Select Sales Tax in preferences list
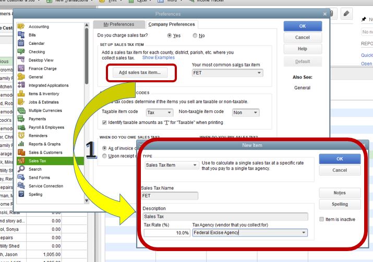Image resolution: width=373 pixels, height=262 pixels. [50, 161]
